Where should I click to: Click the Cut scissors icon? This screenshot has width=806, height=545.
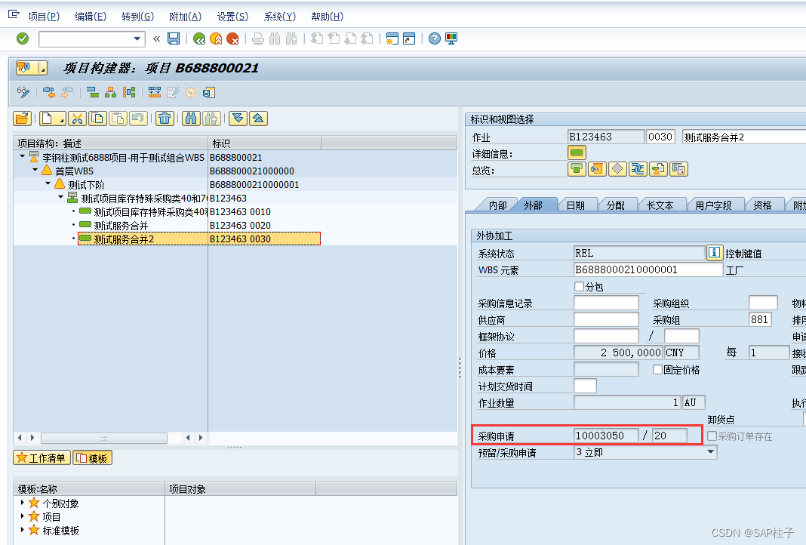[x=77, y=119]
